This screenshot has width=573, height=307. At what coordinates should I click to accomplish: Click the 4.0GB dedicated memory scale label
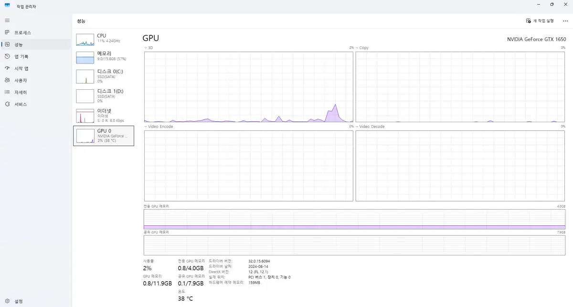[x=561, y=206]
